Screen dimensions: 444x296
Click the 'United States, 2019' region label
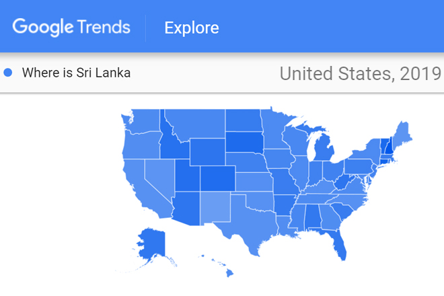(x=360, y=73)
